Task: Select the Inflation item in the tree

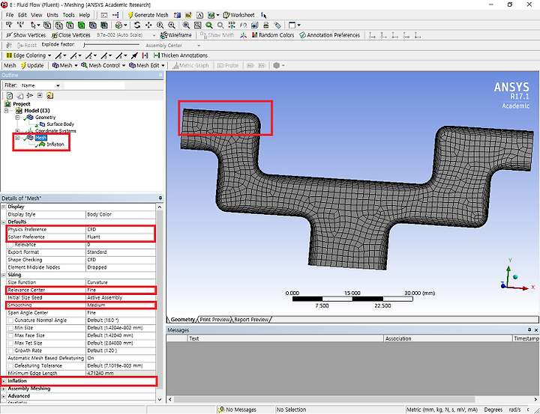Action: (55, 144)
